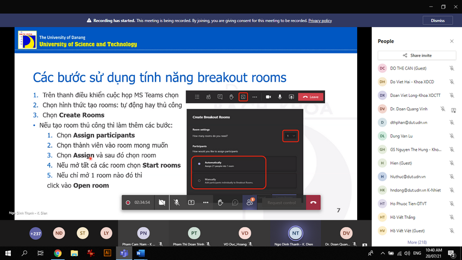Switch to Microsoft Word on taskbar
Screen dimensions: 462x260
click(x=141, y=253)
